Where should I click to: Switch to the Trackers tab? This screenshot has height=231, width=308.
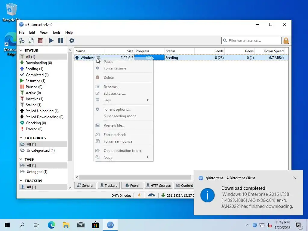pos(109,185)
